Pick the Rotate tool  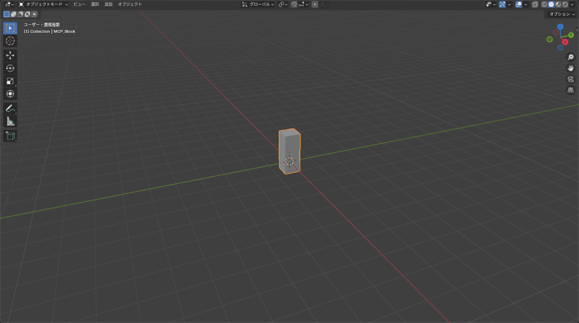tap(10, 68)
